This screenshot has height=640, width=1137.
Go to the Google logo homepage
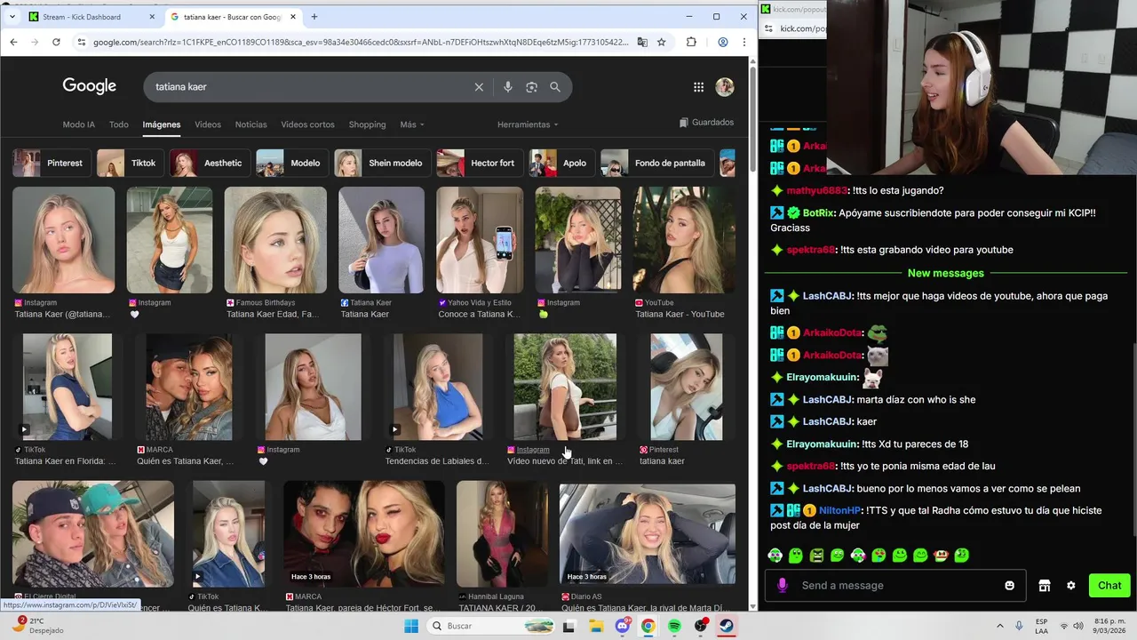89,86
